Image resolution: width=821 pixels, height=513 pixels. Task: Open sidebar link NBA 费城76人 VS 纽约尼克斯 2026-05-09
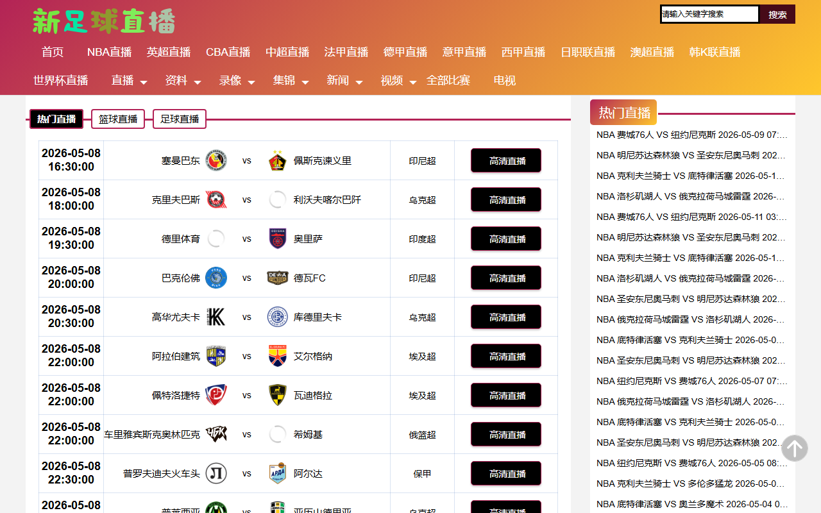pos(692,135)
